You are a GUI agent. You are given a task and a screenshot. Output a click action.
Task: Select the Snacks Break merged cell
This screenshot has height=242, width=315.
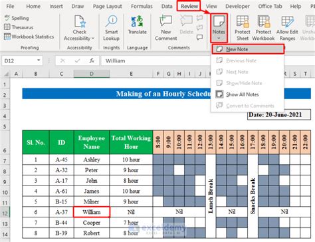click(x=253, y=196)
